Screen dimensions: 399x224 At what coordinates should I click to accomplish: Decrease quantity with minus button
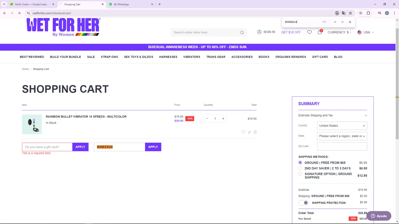pyautogui.click(x=207, y=119)
